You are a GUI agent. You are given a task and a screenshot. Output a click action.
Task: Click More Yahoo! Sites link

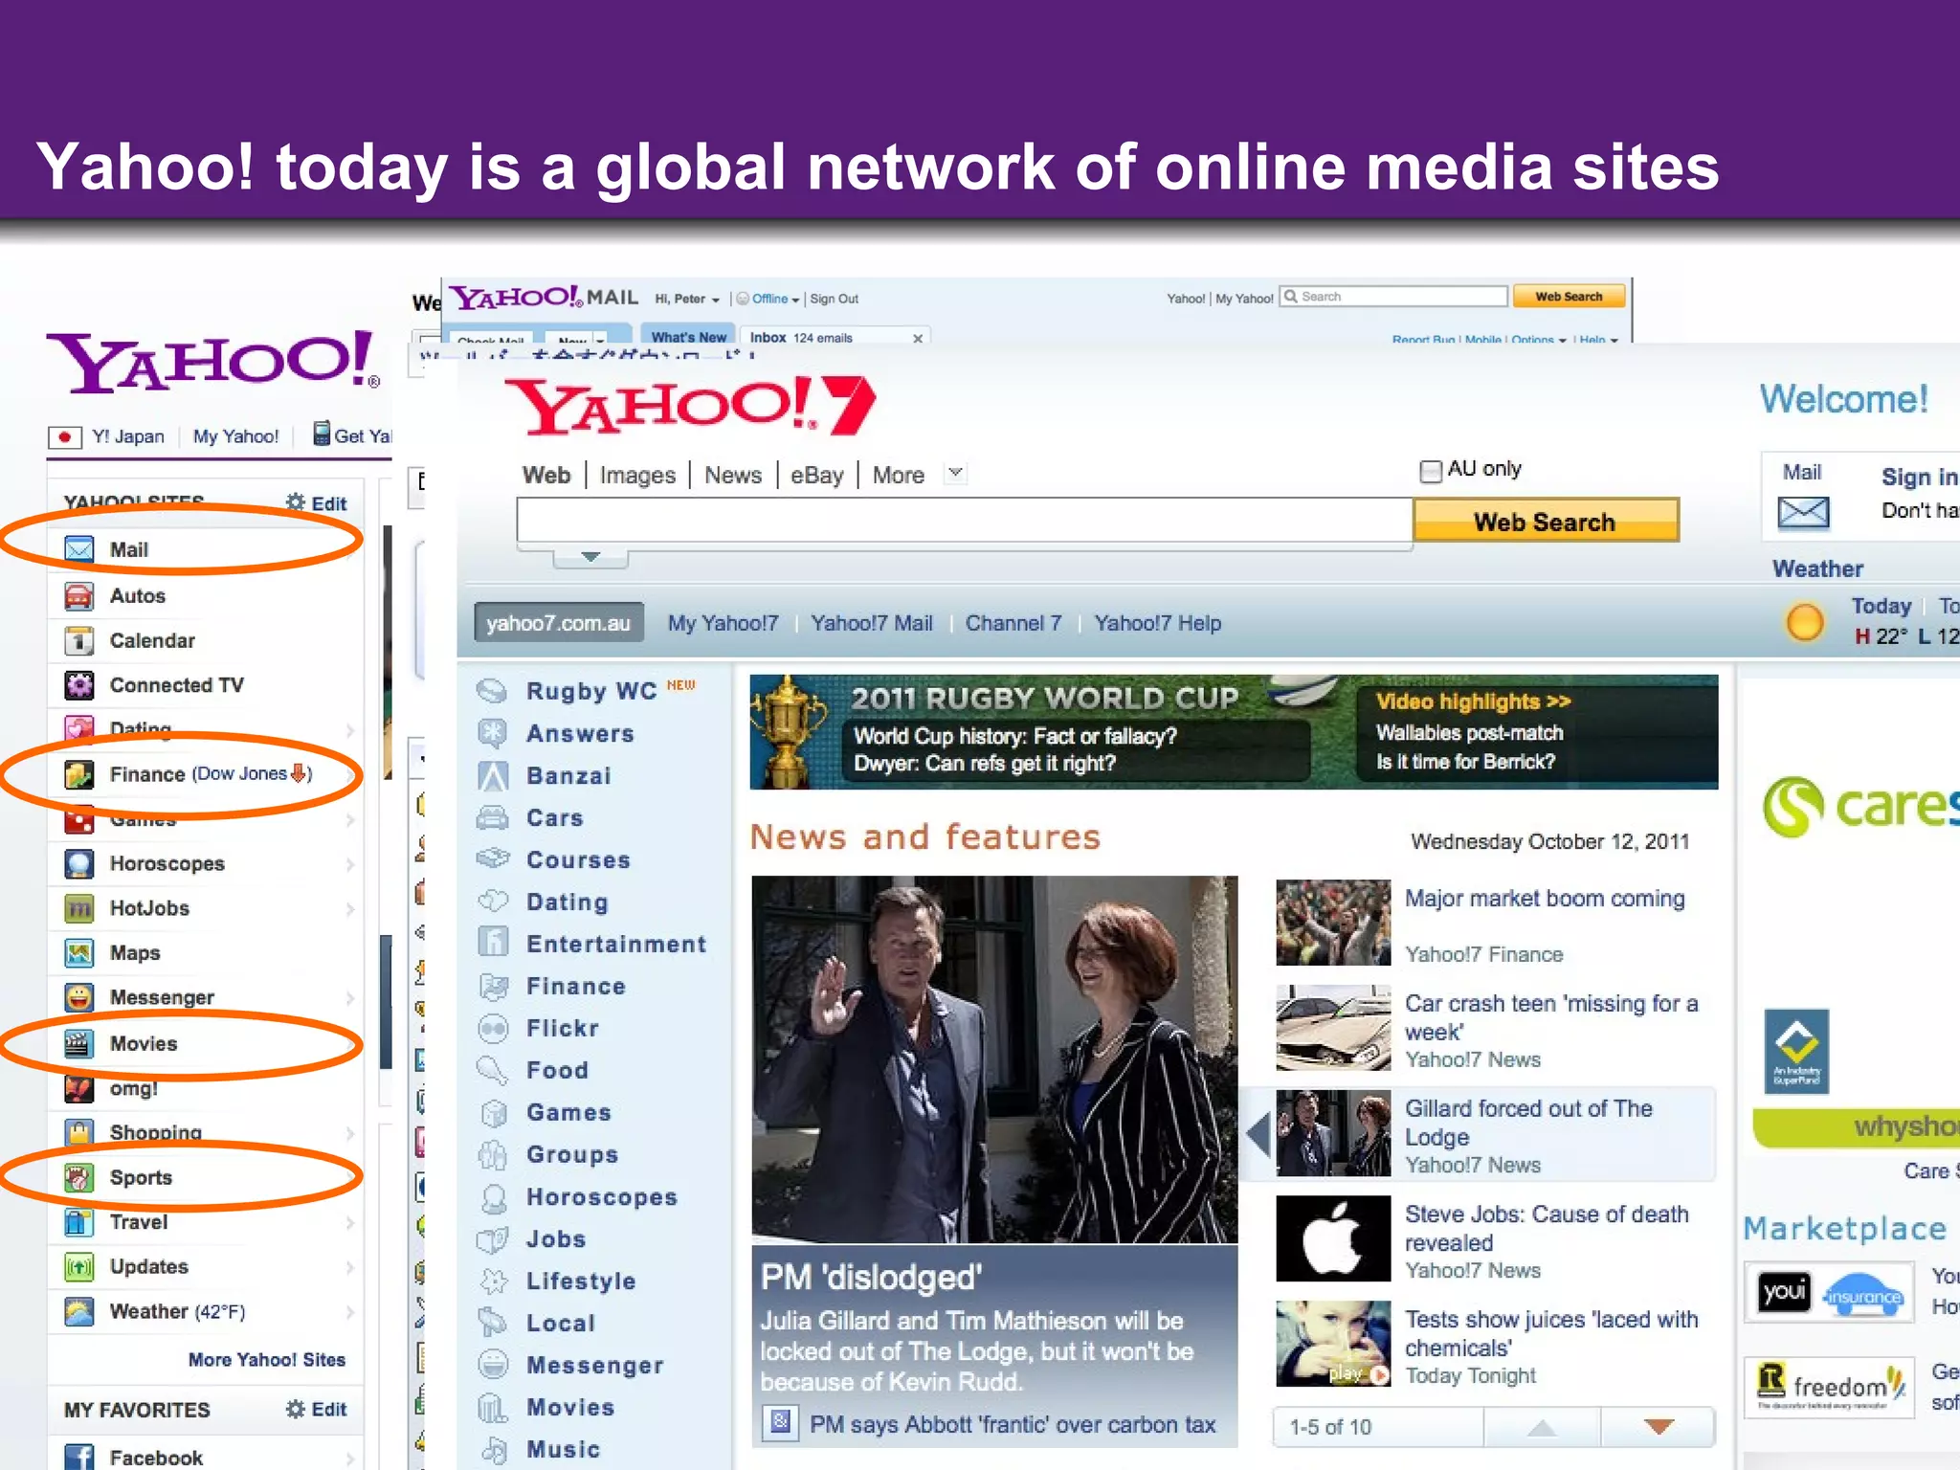(267, 1359)
